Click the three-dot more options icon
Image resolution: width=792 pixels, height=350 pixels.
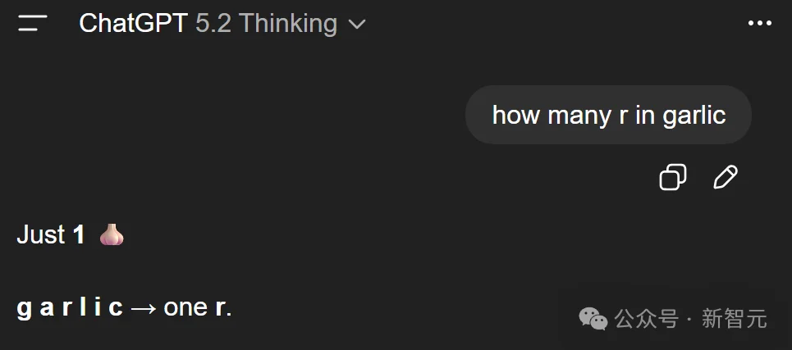pos(760,24)
